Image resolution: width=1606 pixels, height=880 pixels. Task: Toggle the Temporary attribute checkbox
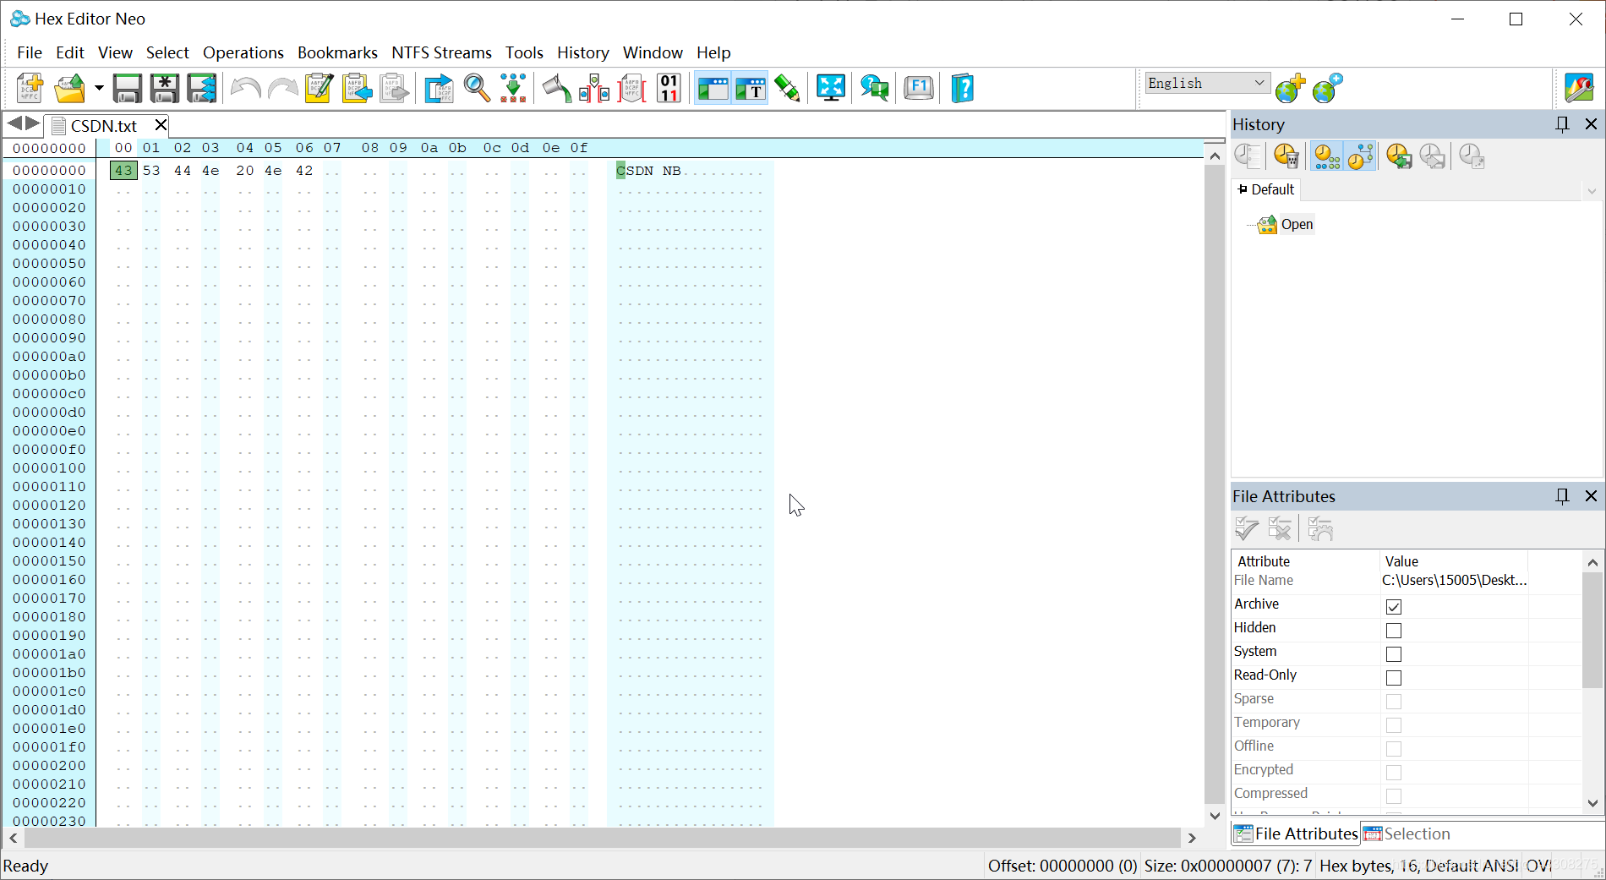pyautogui.click(x=1394, y=724)
